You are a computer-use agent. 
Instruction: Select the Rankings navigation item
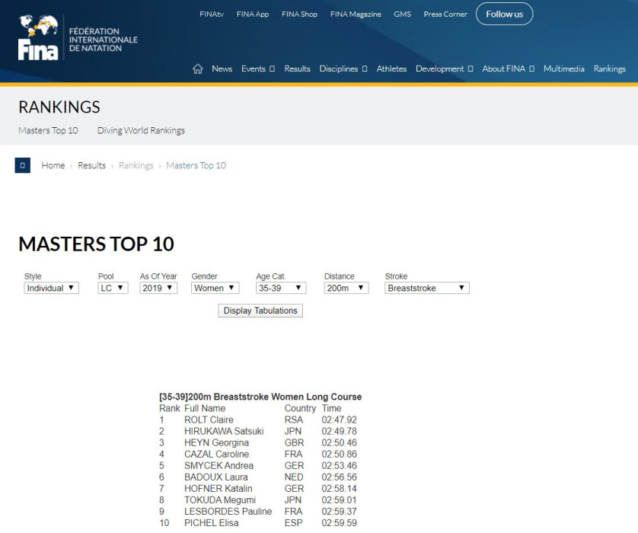[609, 69]
